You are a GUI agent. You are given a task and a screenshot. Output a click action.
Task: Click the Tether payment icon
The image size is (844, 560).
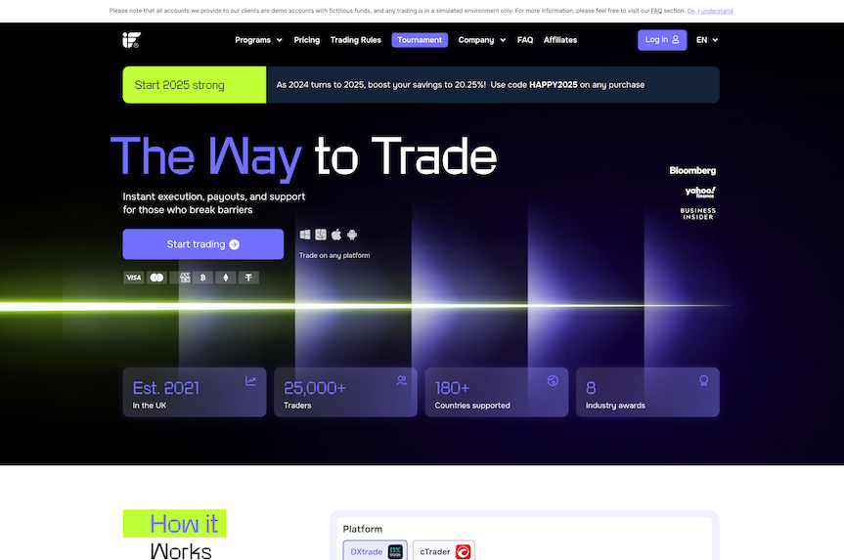point(249,278)
